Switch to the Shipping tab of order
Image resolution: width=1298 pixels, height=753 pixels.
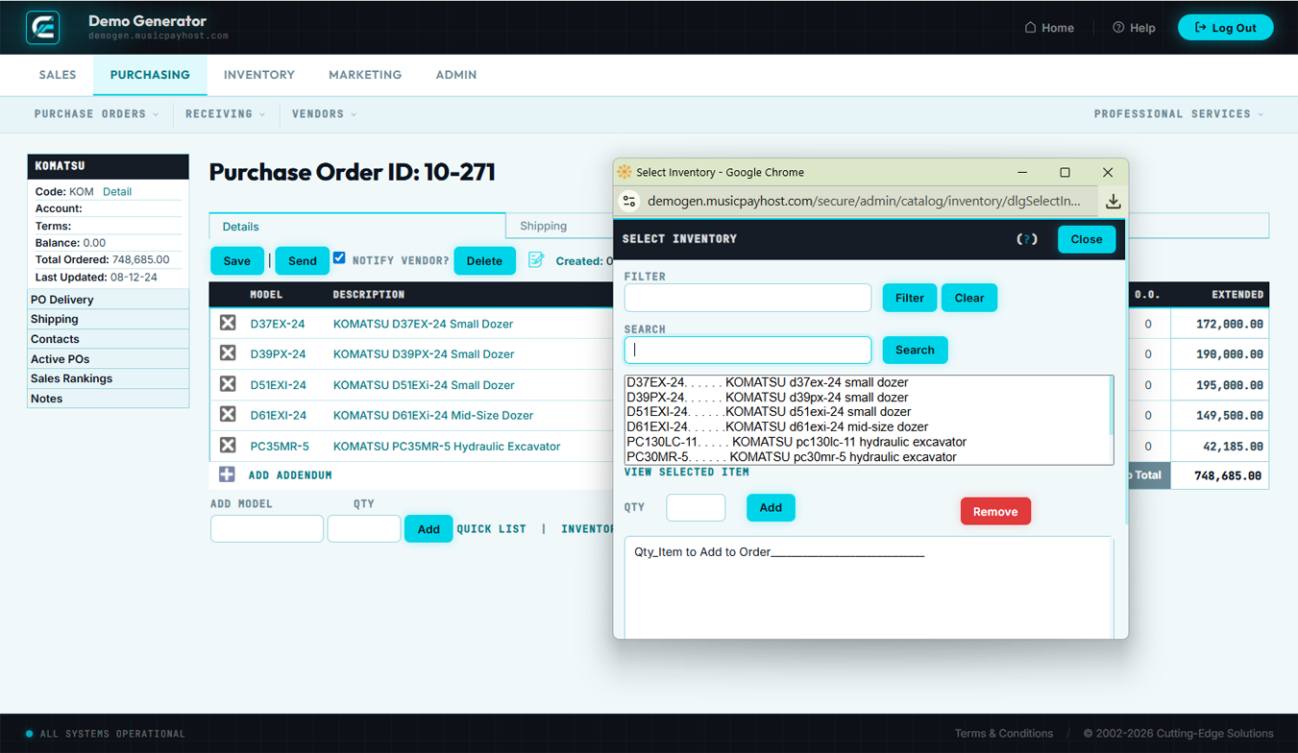point(544,226)
